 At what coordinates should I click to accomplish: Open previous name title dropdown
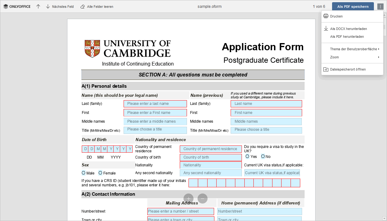pyautogui.click(x=266, y=130)
